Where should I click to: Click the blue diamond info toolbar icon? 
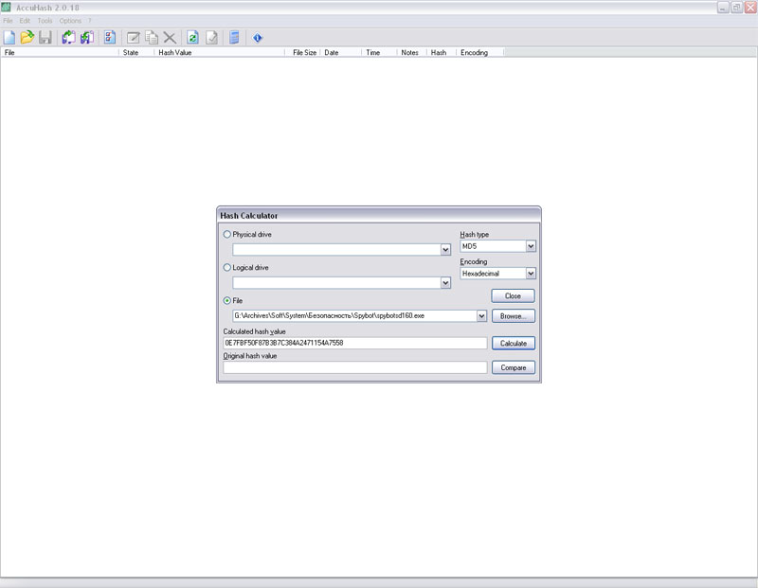click(x=257, y=38)
